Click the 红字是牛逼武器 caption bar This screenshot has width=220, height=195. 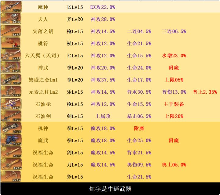tap(110, 189)
